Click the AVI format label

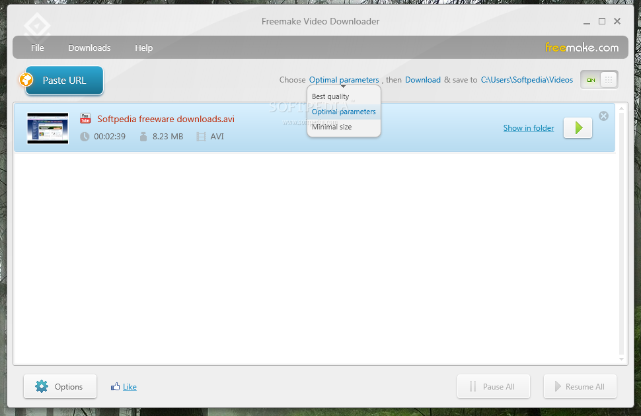coord(217,137)
